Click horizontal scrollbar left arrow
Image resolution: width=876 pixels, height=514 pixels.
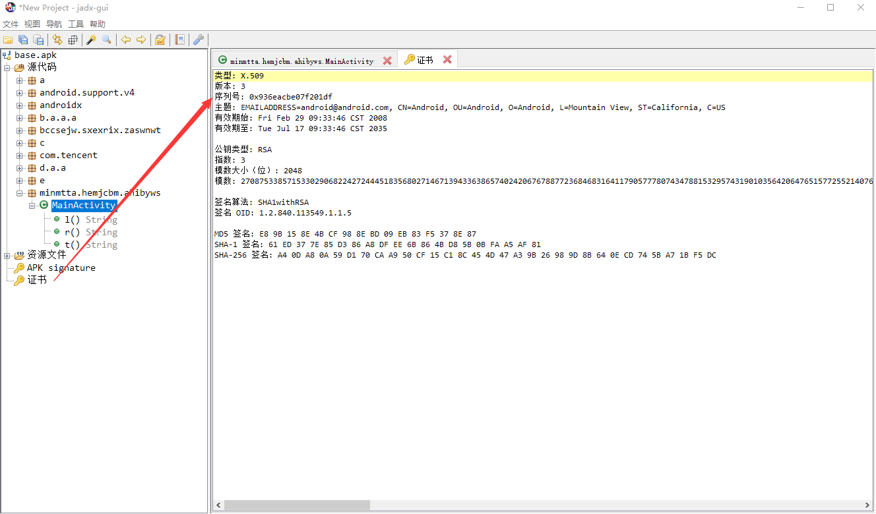[218, 505]
